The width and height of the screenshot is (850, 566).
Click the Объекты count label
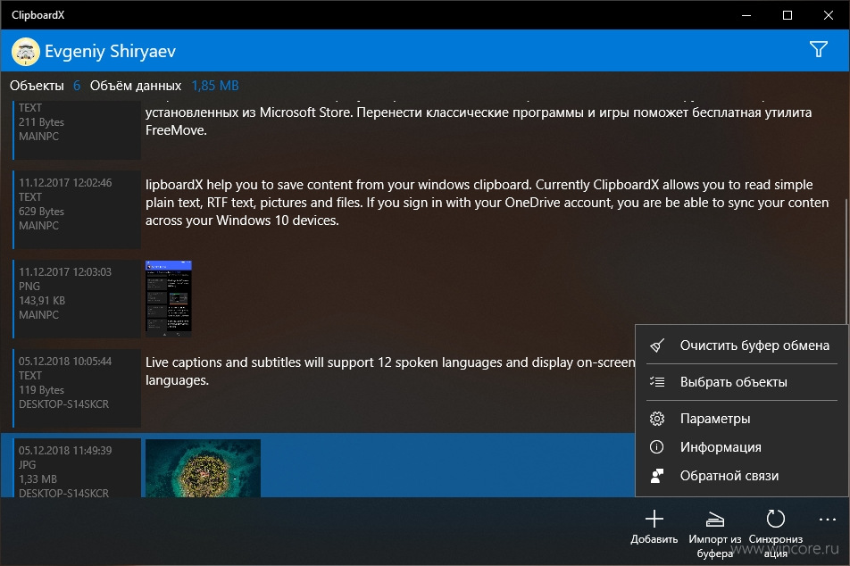(37, 86)
